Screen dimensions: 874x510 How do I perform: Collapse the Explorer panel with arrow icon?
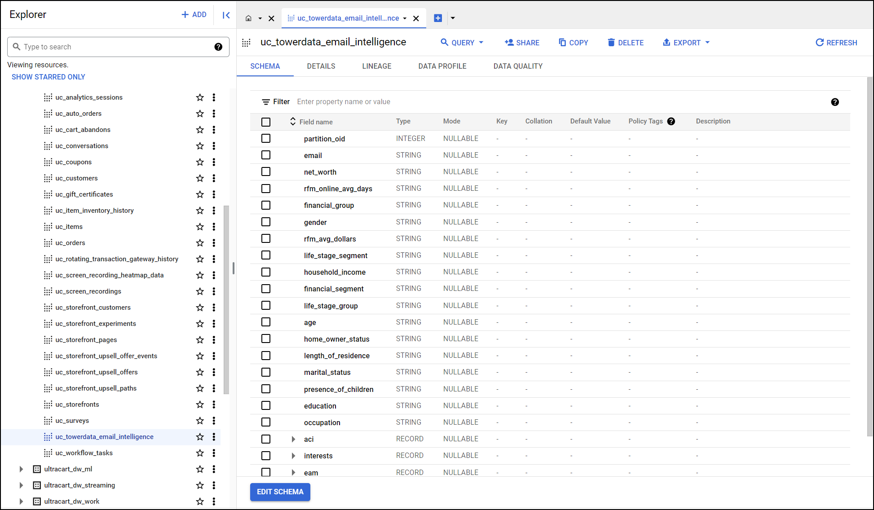(226, 15)
